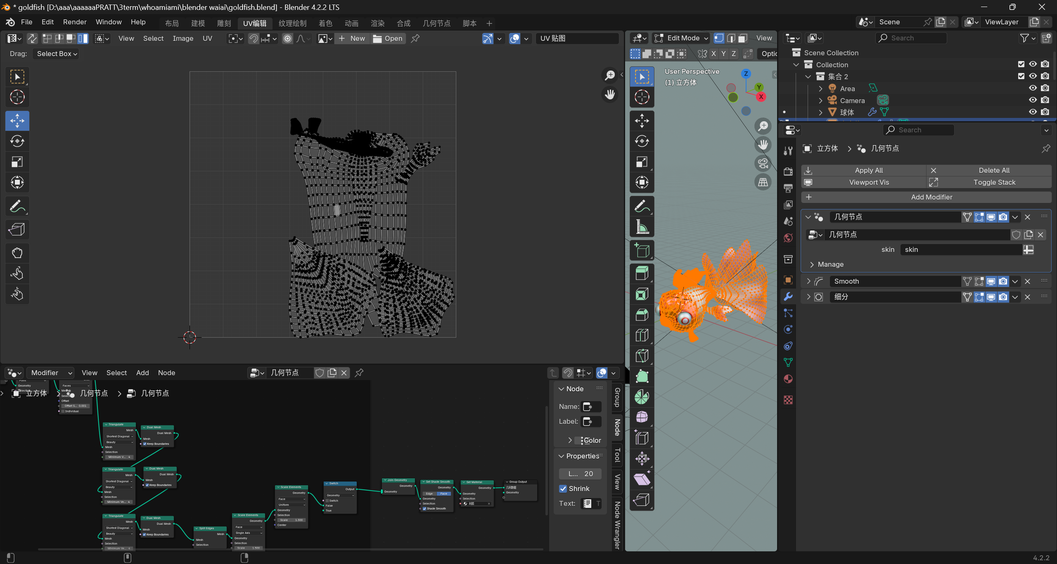Pick the Measure tool in 3D viewport
Image resolution: width=1057 pixels, height=564 pixels.
pos(641,227)
